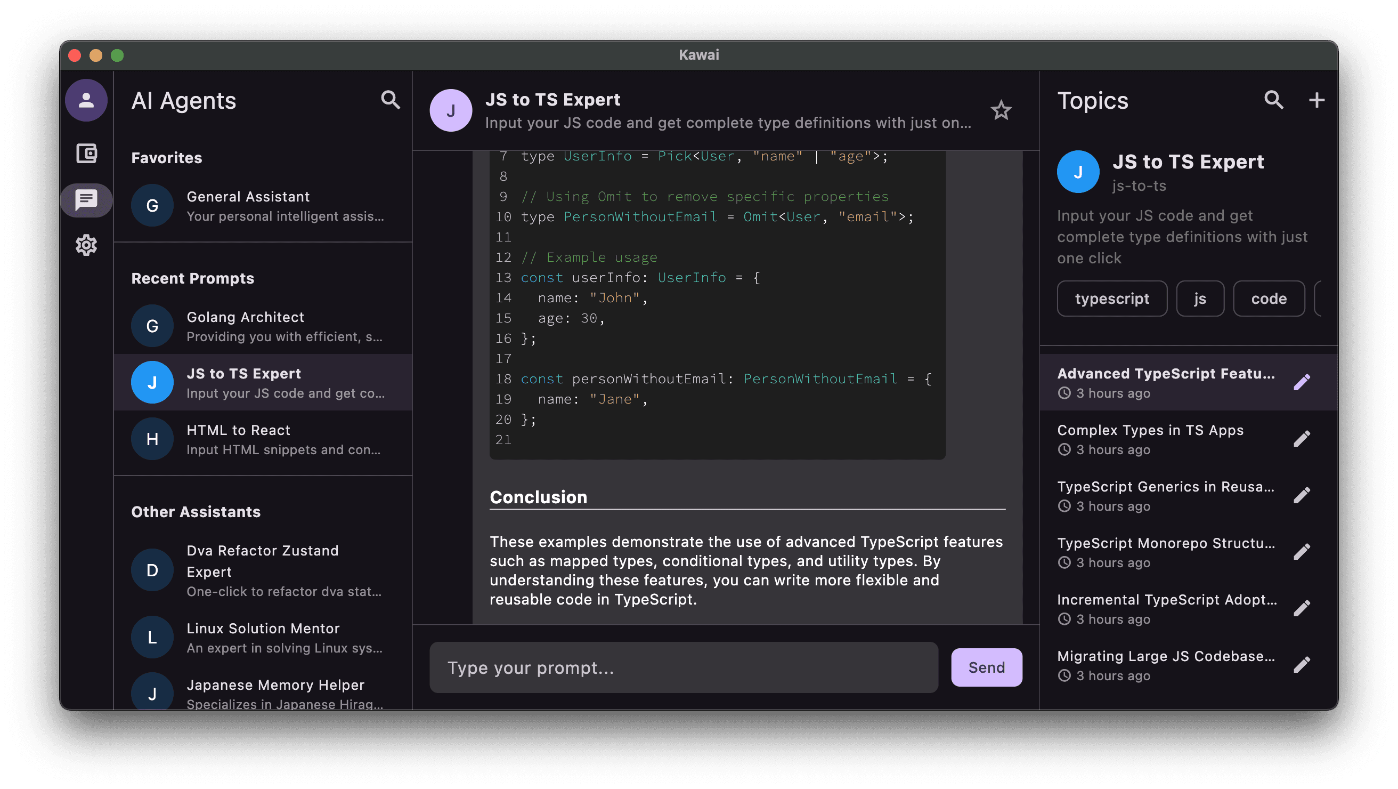
Task: Open Dva Refactor Zustand Expert
Action: pos(263,571)
